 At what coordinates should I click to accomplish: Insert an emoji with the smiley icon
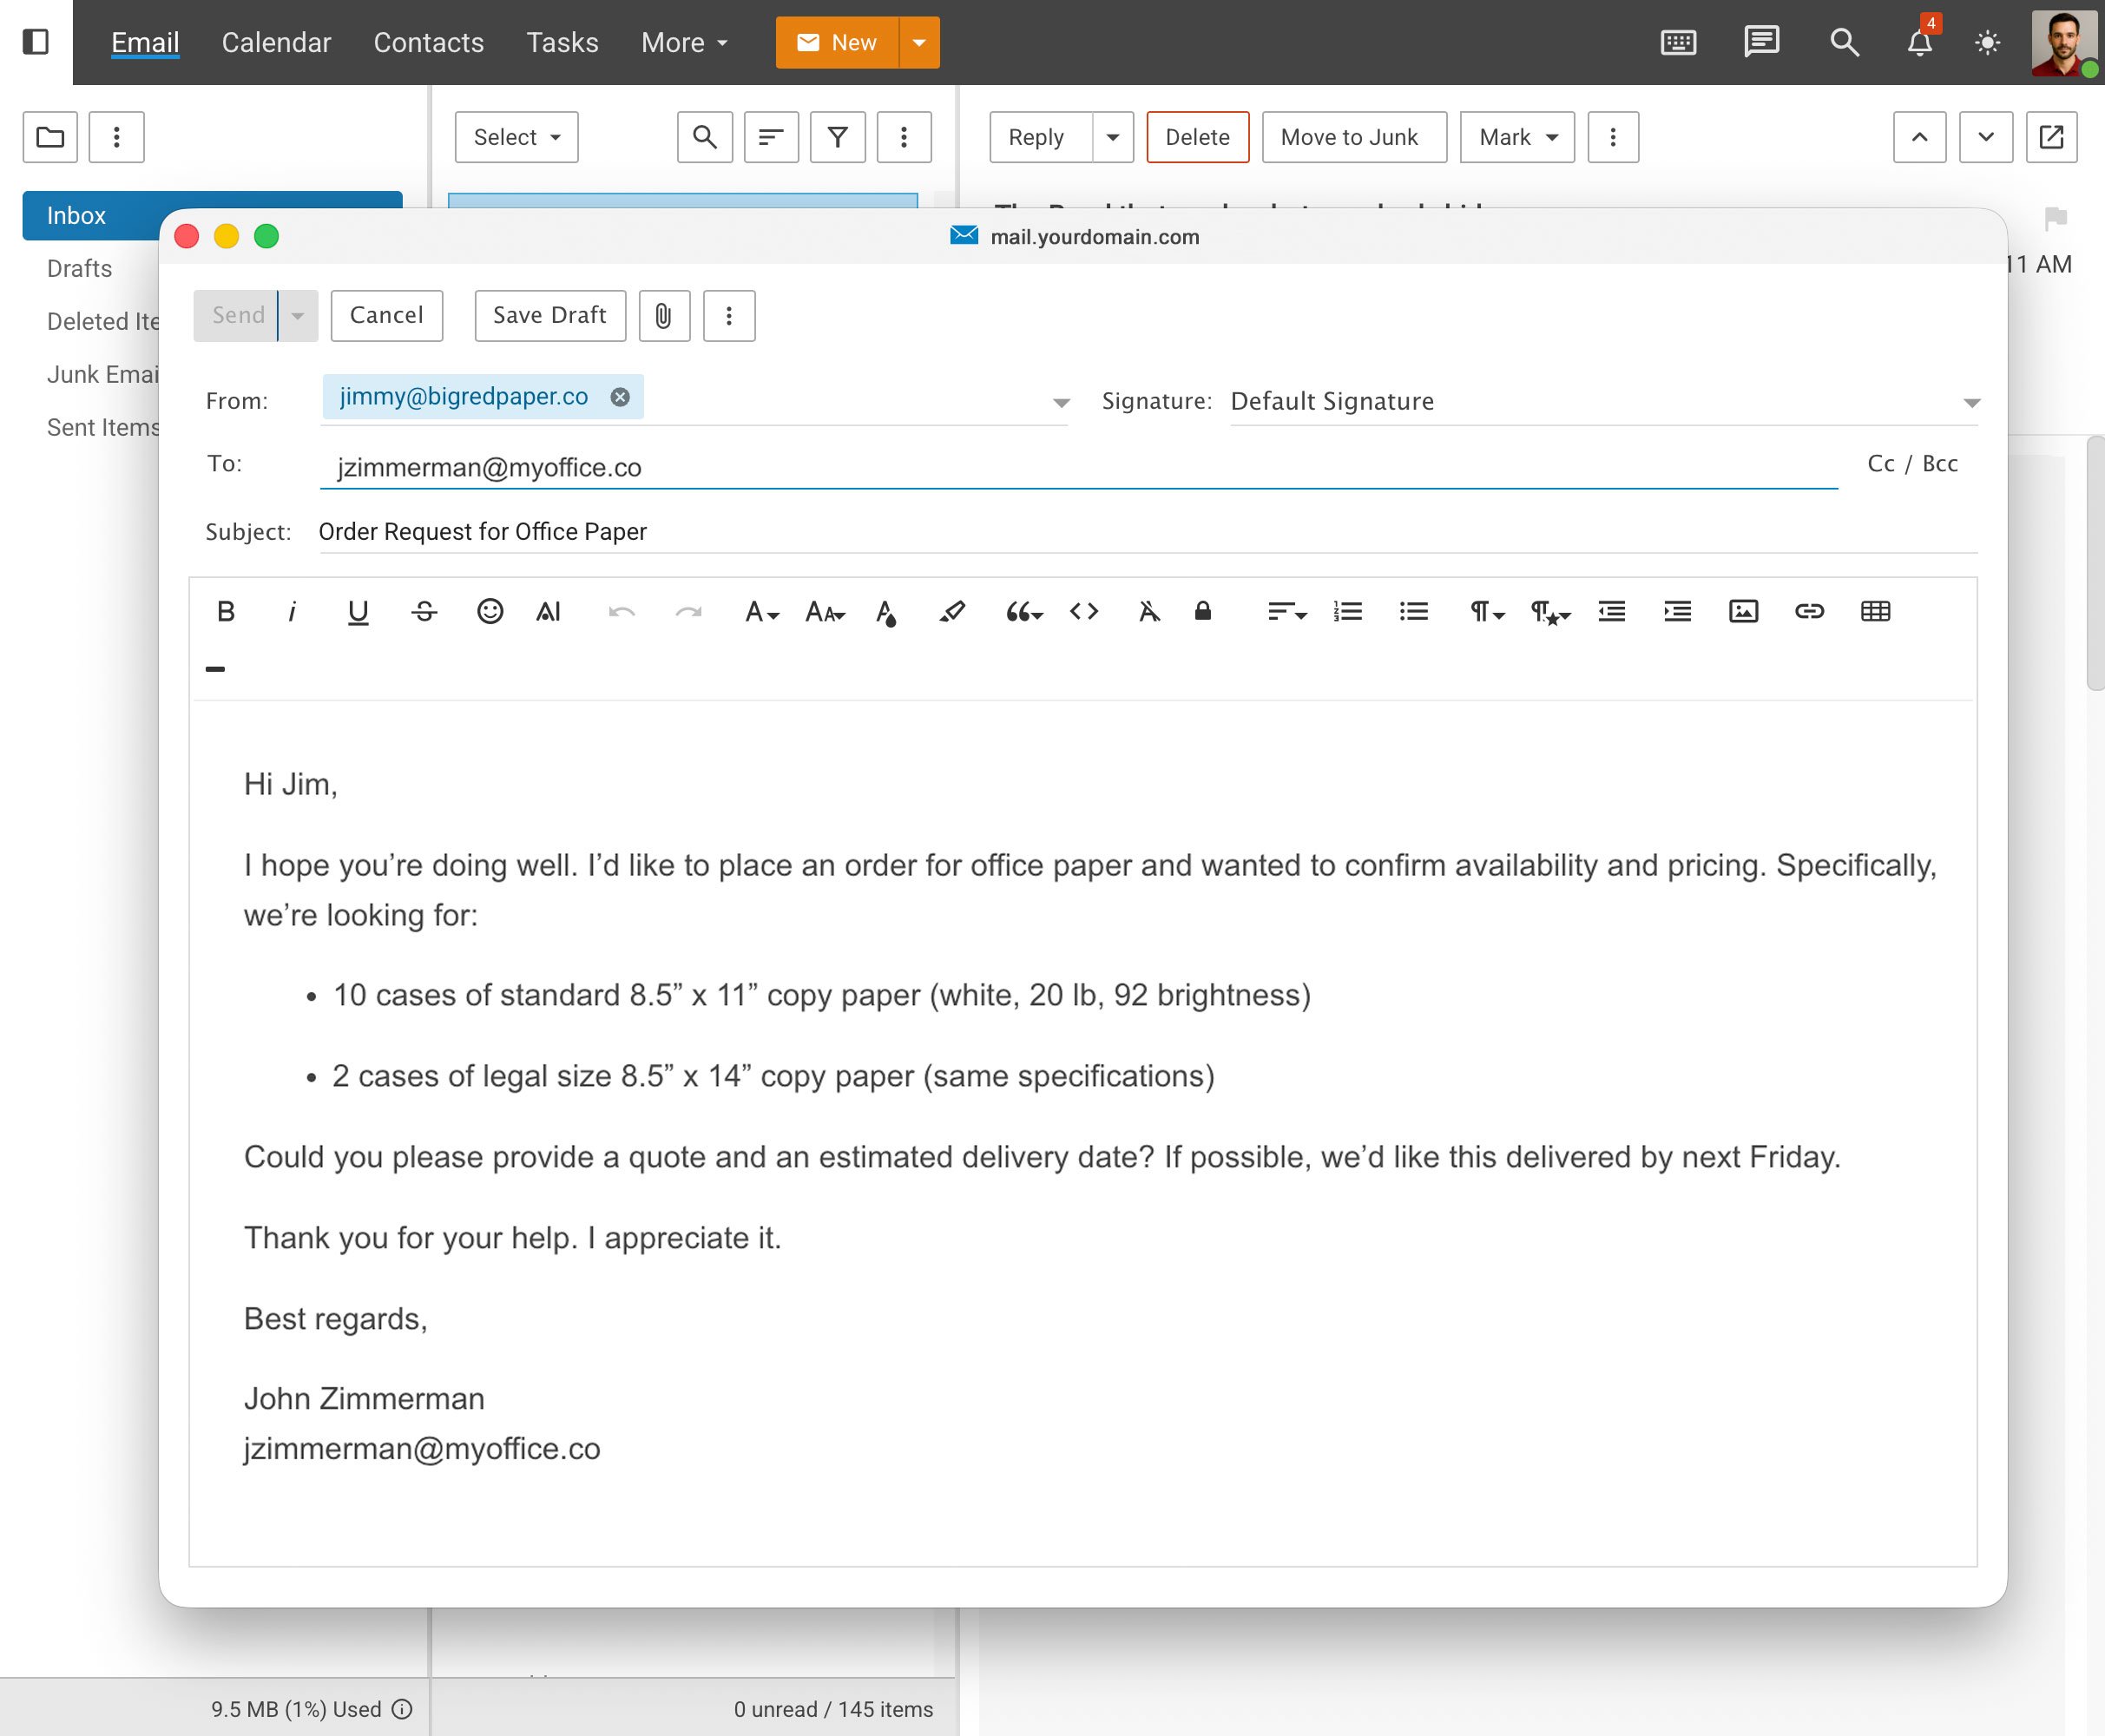pyautogui.click(x=489, y=611)
